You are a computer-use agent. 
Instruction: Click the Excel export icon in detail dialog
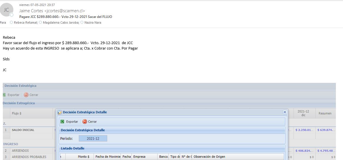62,122
